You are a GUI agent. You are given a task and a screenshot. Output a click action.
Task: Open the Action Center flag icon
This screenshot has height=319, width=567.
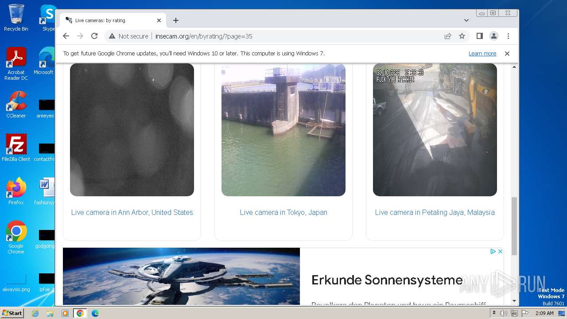524,313
